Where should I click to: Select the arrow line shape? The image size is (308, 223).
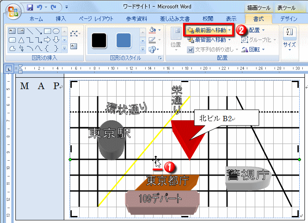[x=39, y=31]
